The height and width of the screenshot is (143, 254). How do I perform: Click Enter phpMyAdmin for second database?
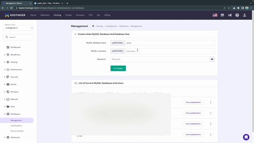pyautogui.click(x=193, y=113)
